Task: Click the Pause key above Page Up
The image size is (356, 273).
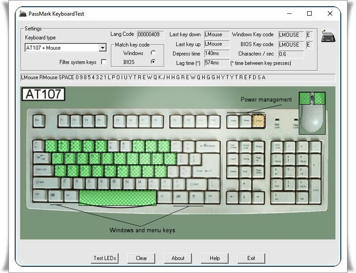Action: tap(258, 146)
